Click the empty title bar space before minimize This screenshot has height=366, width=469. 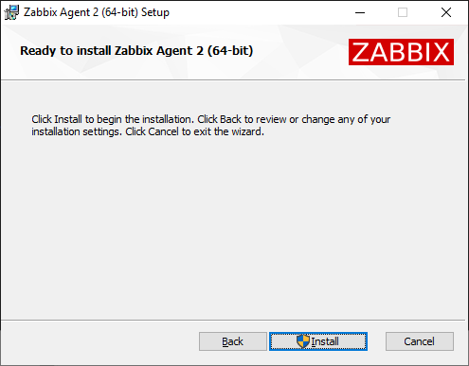coord(259,12)
